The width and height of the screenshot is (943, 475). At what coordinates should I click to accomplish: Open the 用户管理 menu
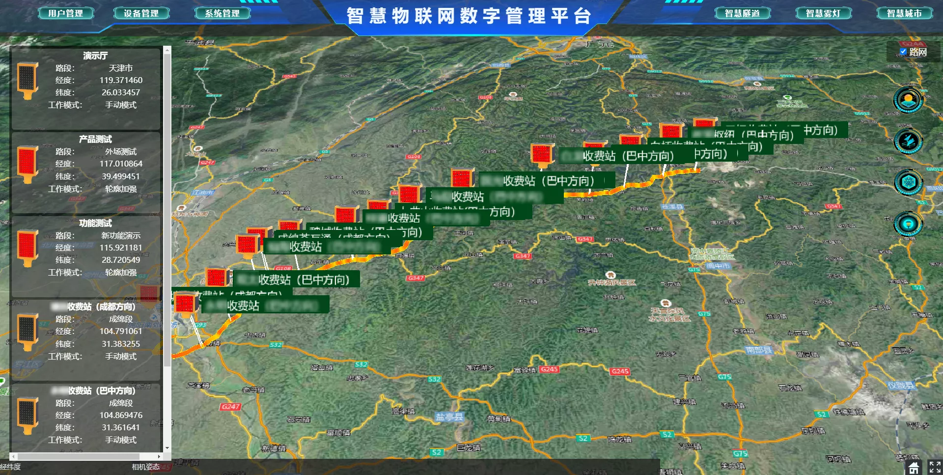[x=66, y=13]
